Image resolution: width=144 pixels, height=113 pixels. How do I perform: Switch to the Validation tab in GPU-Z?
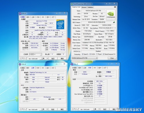pos(90,7)
